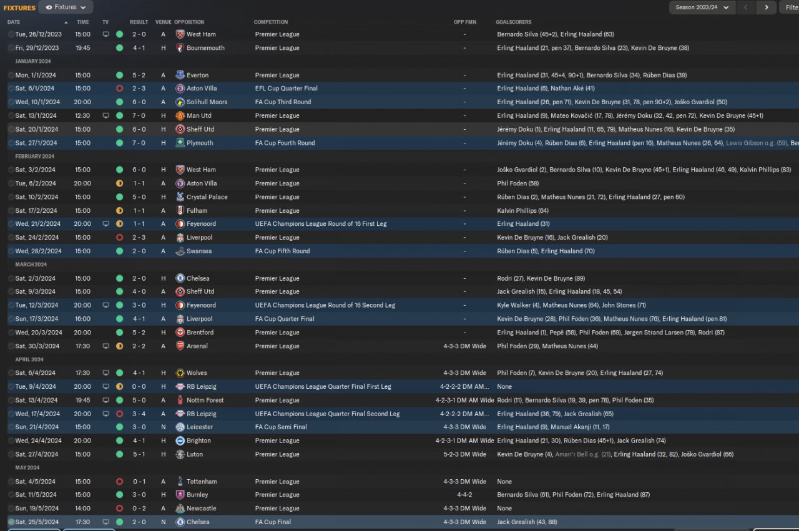
Task: Click the Crystal Palace club badge
Action: [180, 197]
